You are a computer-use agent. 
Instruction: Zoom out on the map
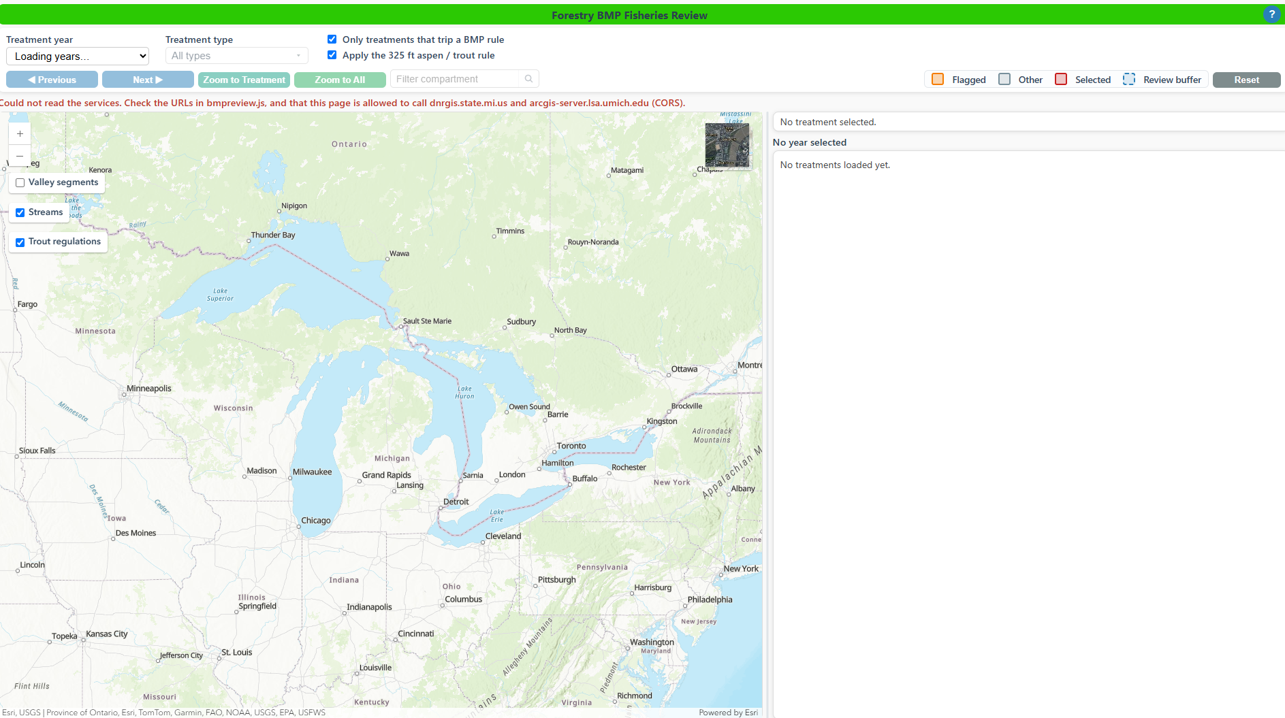click(20, 156)
